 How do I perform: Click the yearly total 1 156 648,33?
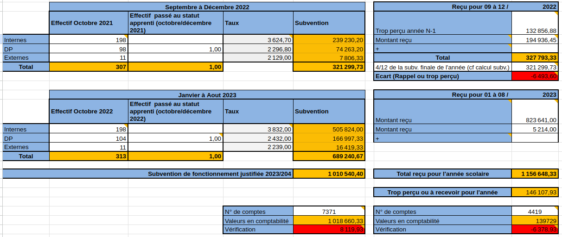(x=535, y=174)
